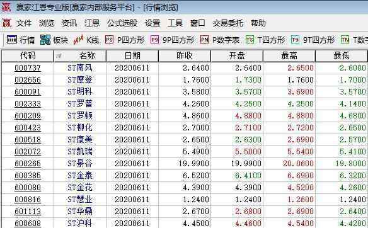The height and width of the screenshot is (228, 368).
Task: Sort by the 最低 column header
Action: 342,56
